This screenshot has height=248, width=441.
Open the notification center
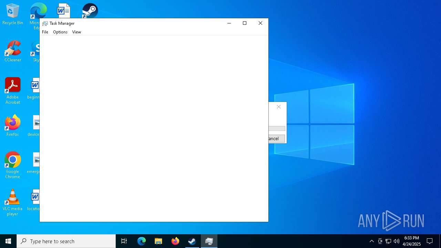pyautogui.click(x=430, y=241)
